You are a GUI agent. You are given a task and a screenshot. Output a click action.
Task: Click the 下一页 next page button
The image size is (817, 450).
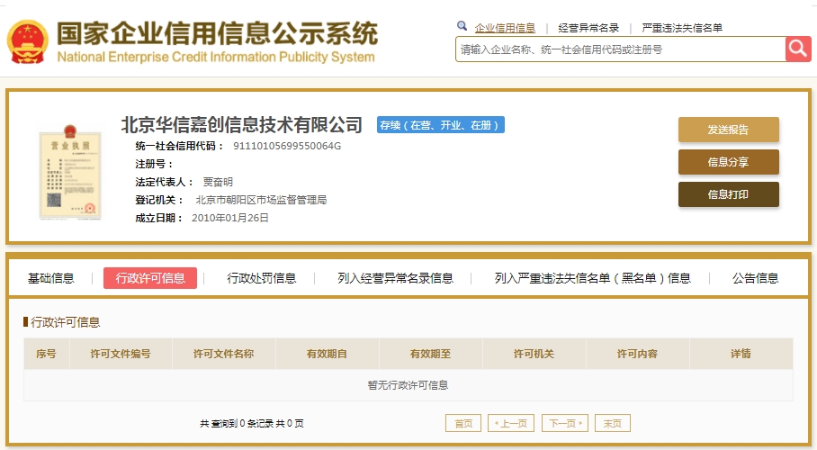point(565,423)
